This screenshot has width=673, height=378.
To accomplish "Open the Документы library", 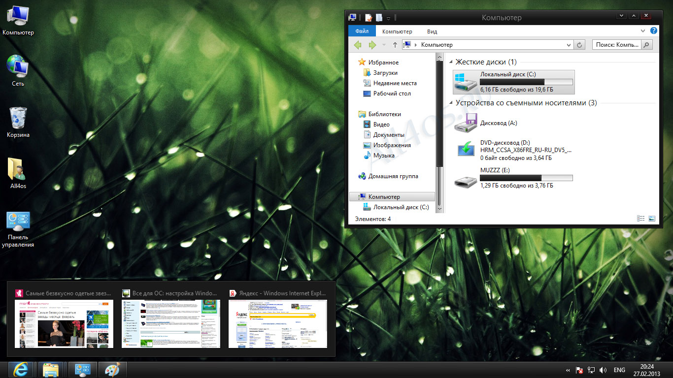I will point(384,135).
